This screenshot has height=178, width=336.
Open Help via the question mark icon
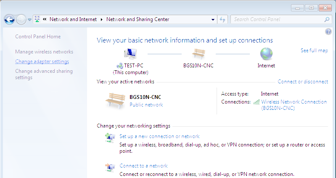coord(328,32)
